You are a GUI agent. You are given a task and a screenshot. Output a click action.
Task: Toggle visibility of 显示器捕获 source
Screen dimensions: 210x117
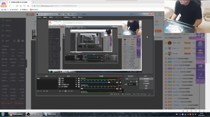point(76,87)
